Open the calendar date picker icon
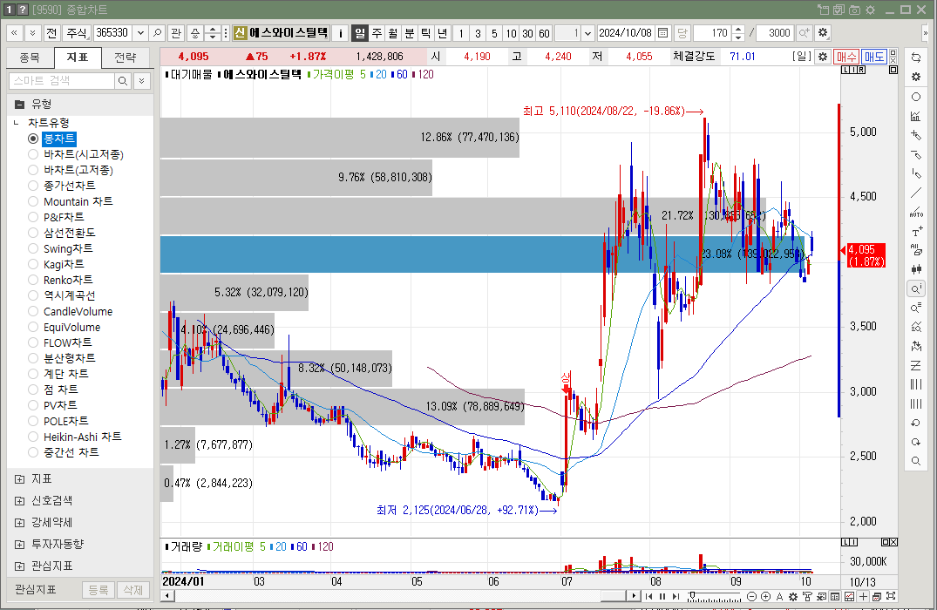Viewport: 937px width, 610px height. tap(662, 33)
